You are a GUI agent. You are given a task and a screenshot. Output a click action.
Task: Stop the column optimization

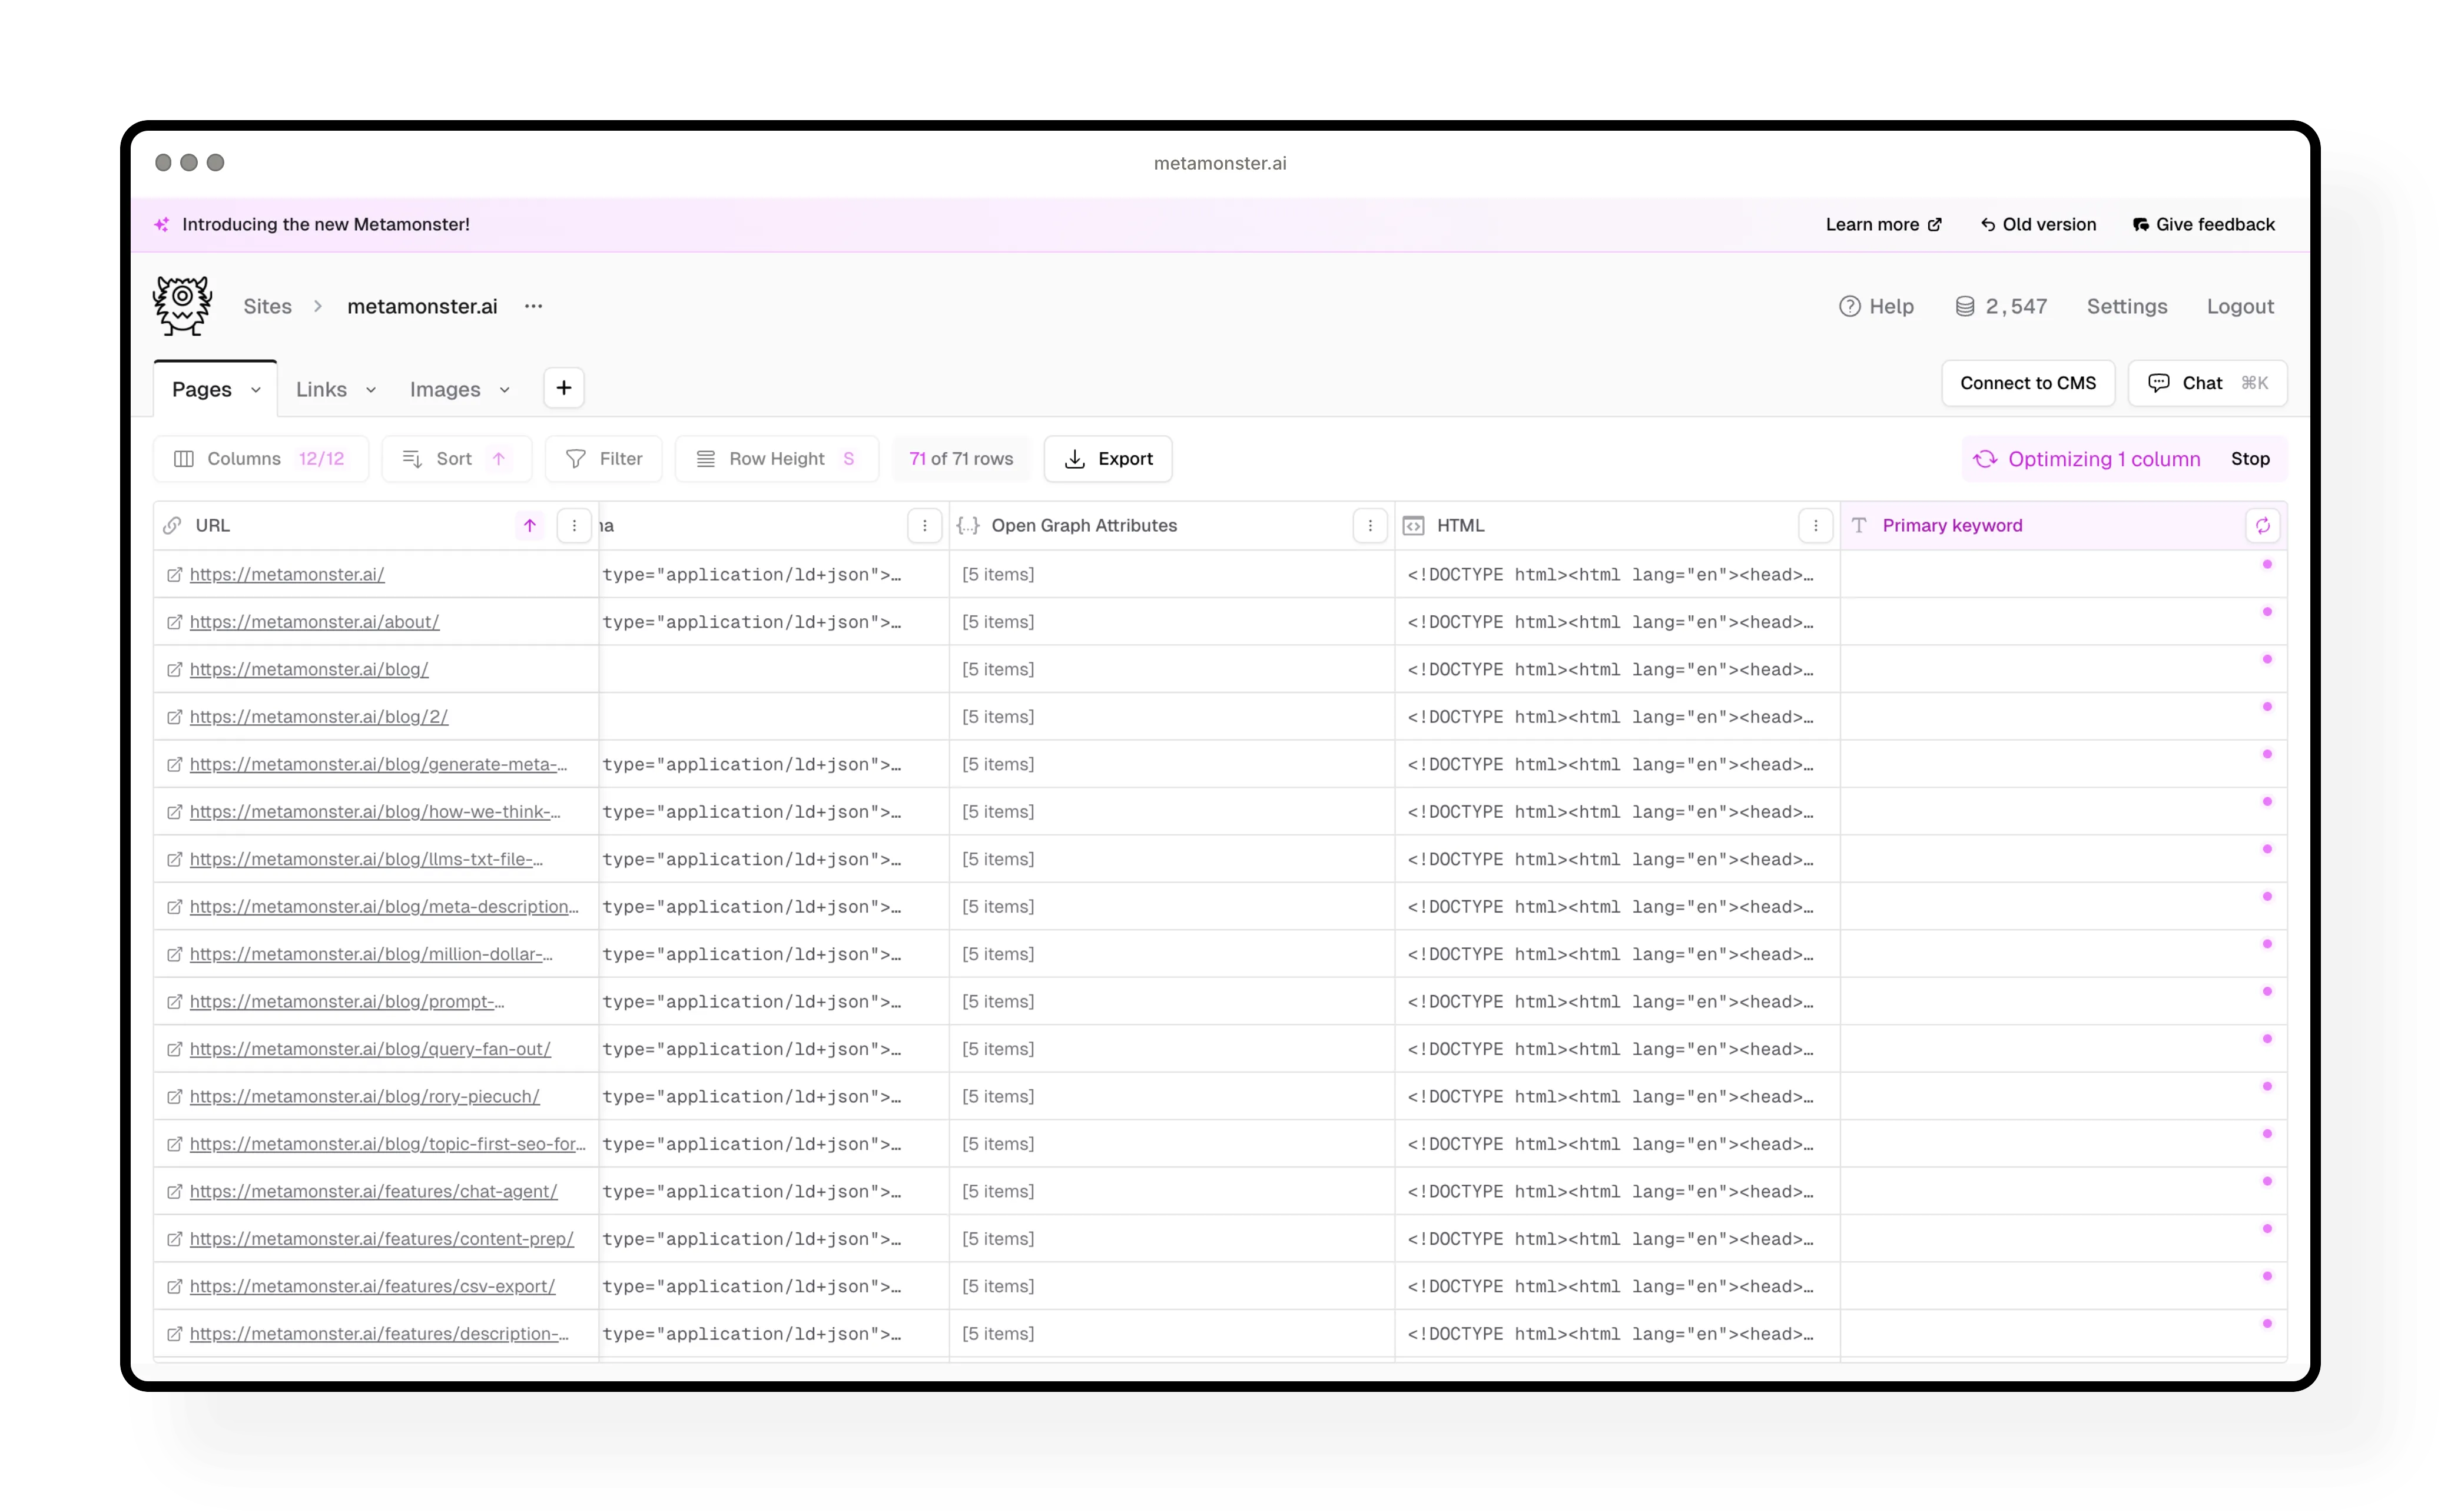pos(2250,459)
